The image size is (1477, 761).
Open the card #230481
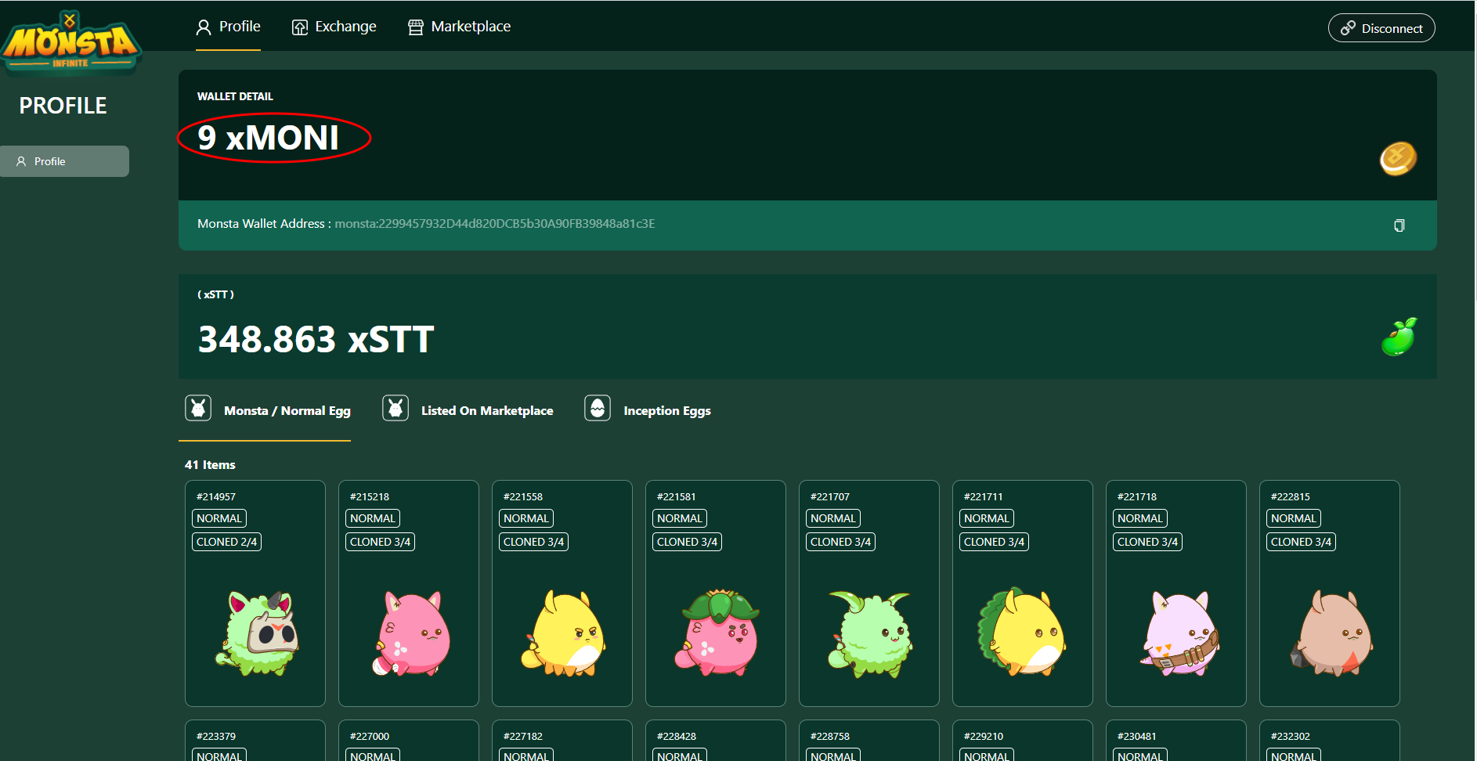1176,741
